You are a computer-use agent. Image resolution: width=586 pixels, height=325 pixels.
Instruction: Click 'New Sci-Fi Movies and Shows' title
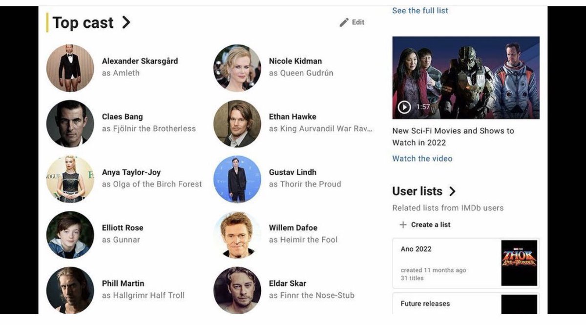(x=453, y=137)
